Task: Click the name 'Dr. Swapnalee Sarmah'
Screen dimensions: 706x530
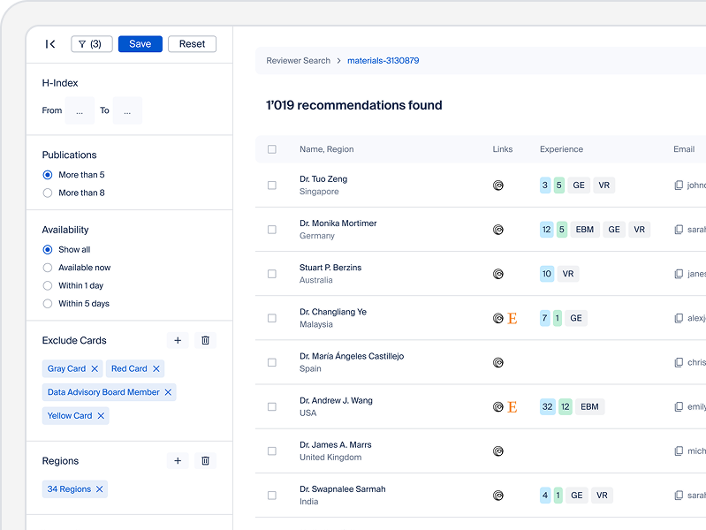Action: click(342, 489)
